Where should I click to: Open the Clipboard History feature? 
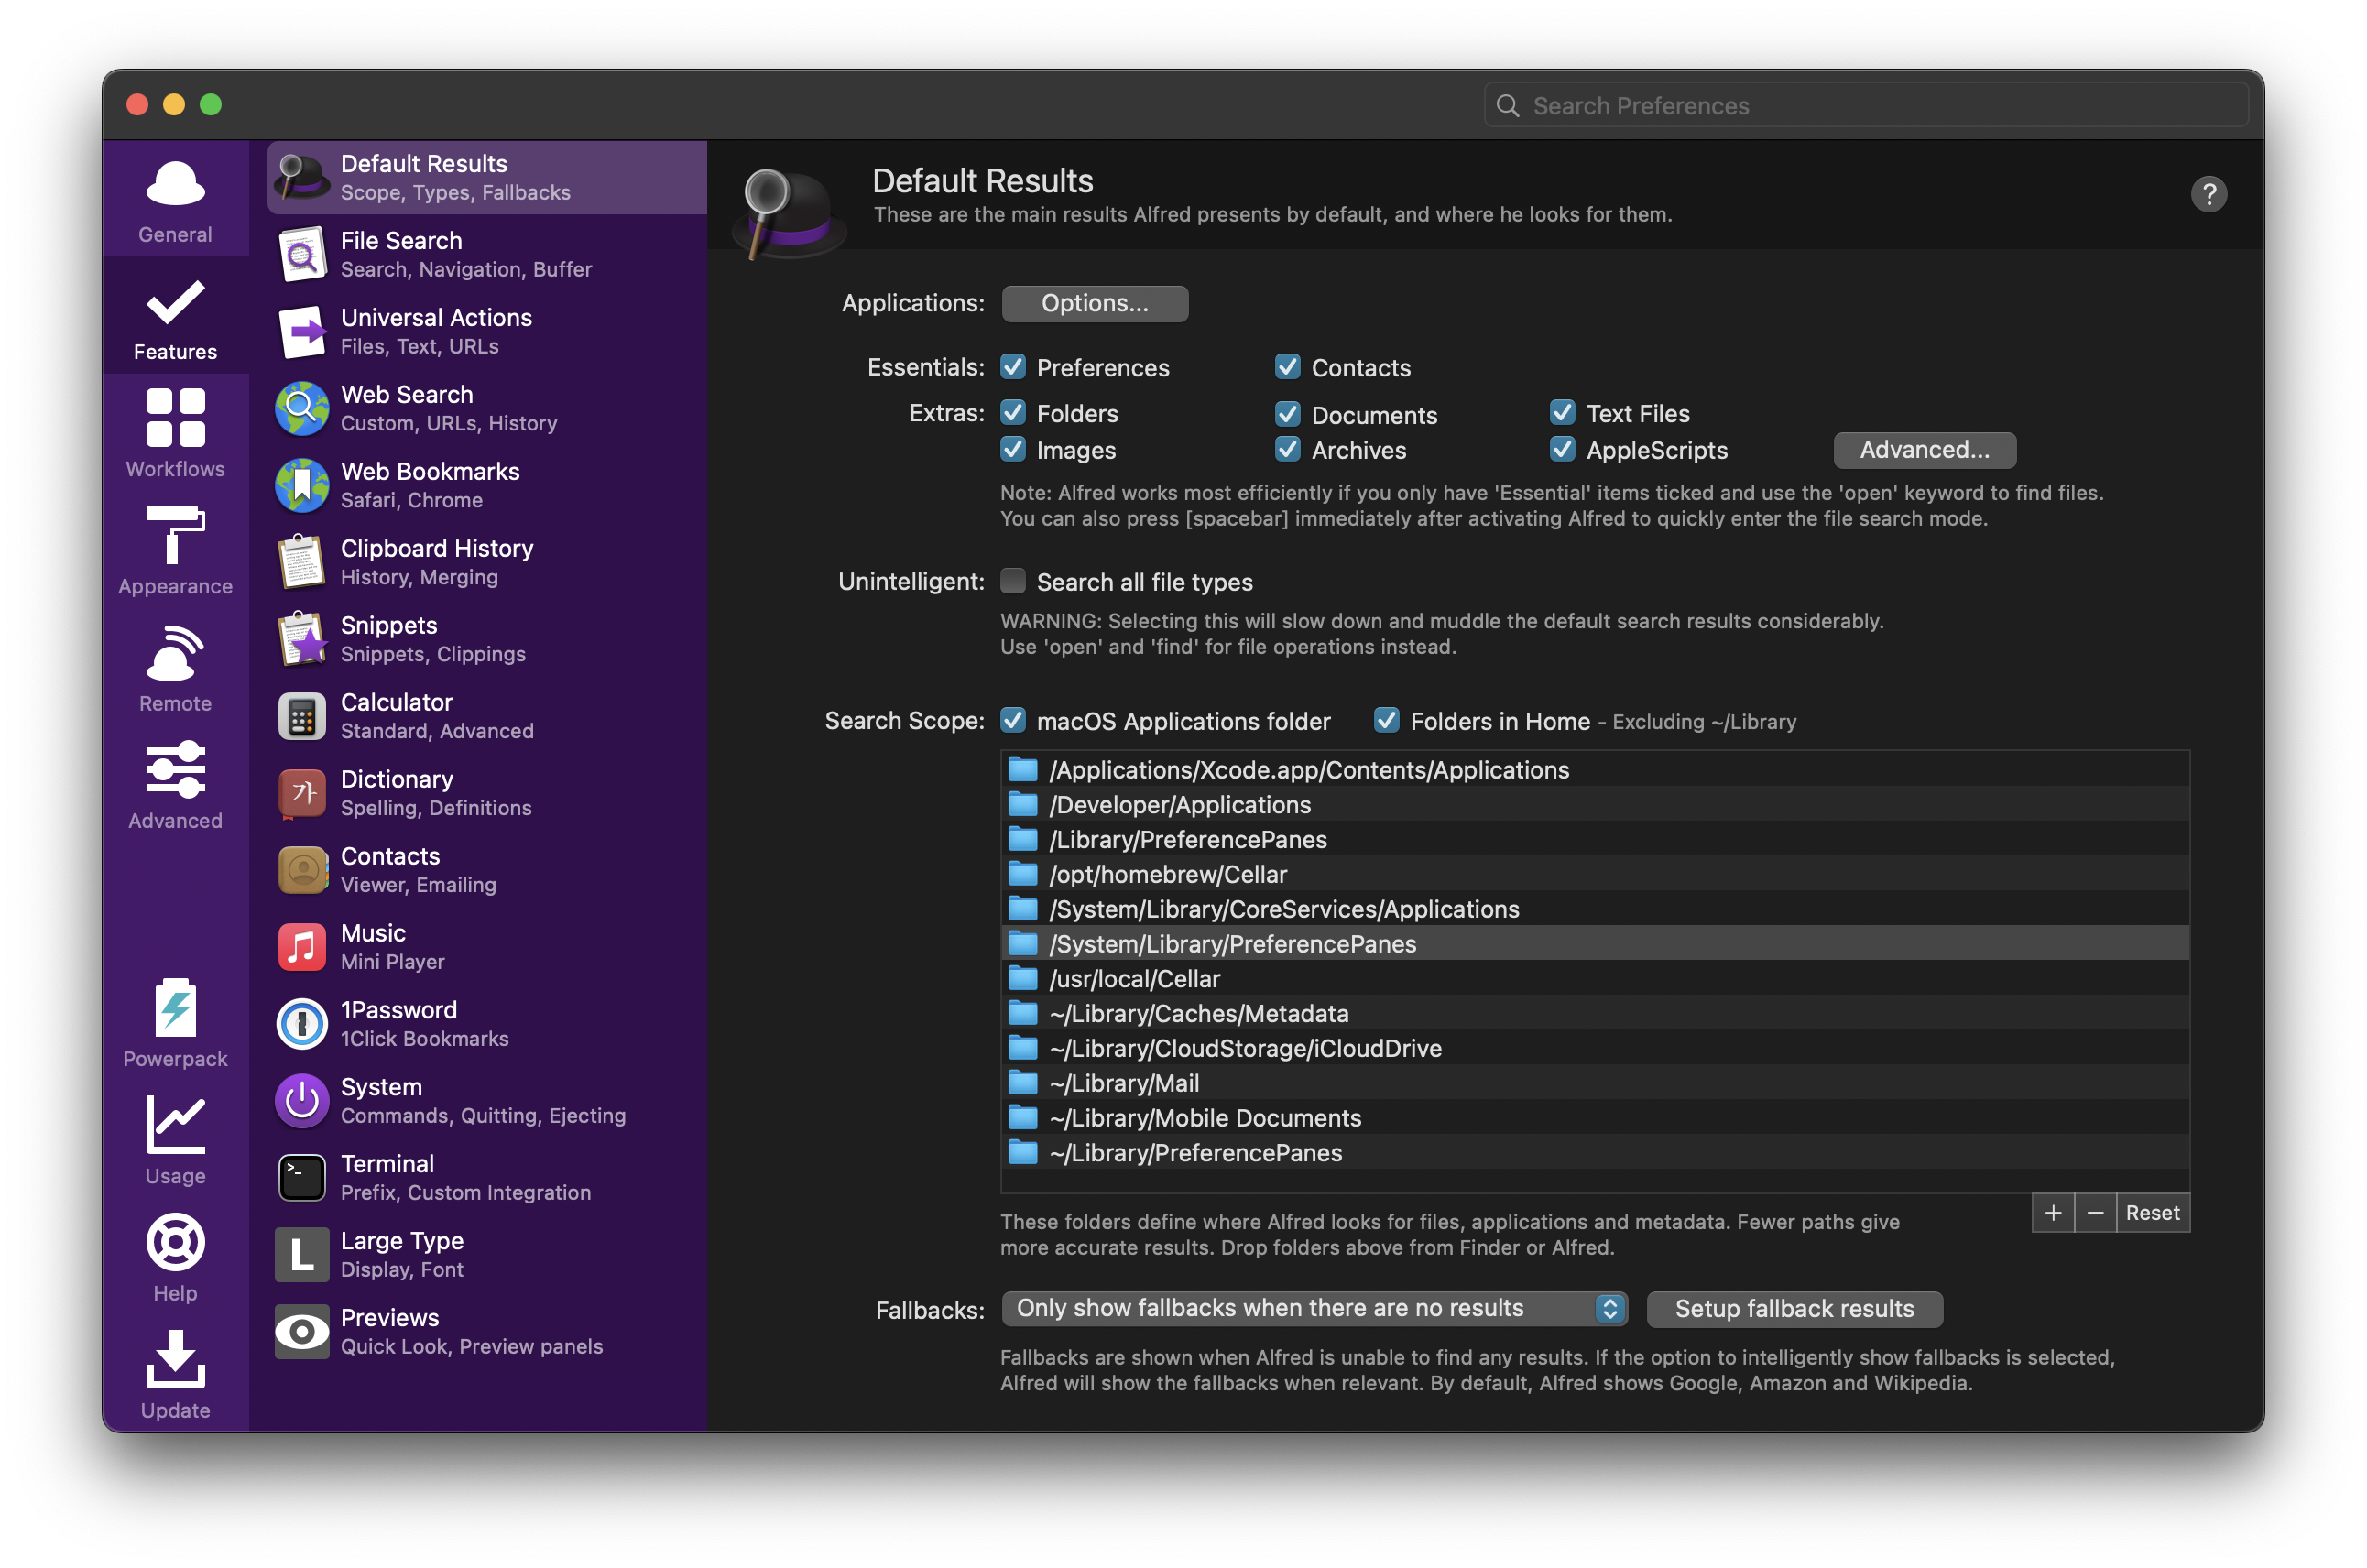(487, 563)
